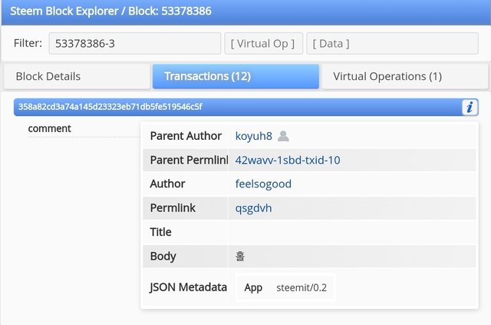
Task: Select the steemit/0.2 app value
Action: pyautogui.click(x=302, y=287)
